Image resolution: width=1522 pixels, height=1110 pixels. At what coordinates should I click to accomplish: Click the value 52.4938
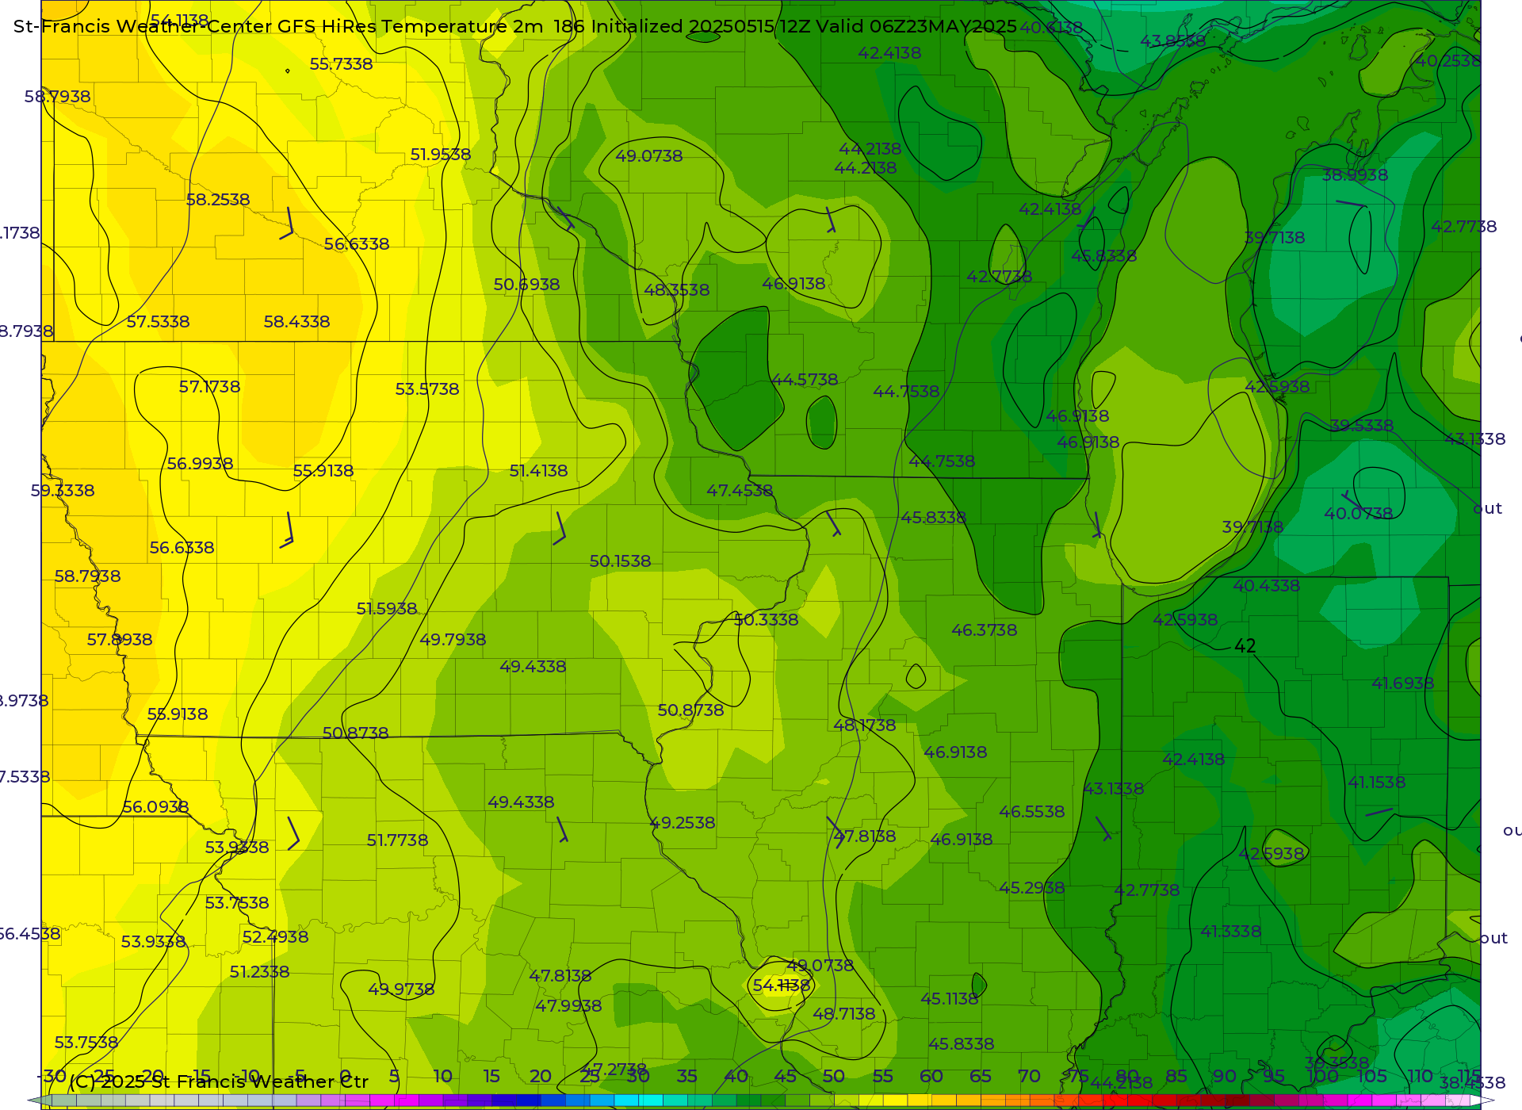tap(275, 937)
